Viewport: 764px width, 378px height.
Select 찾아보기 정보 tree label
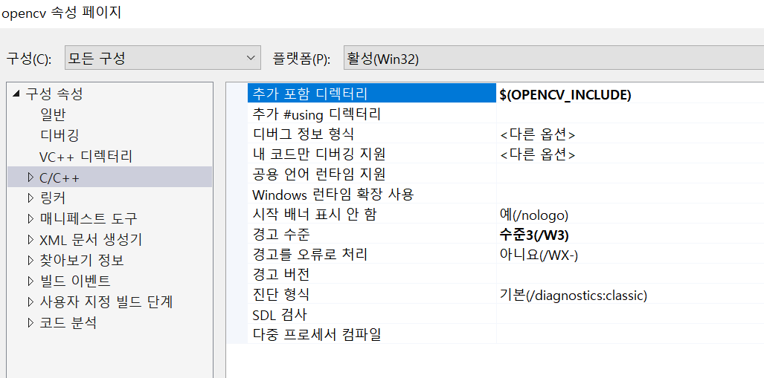(82, 260)
